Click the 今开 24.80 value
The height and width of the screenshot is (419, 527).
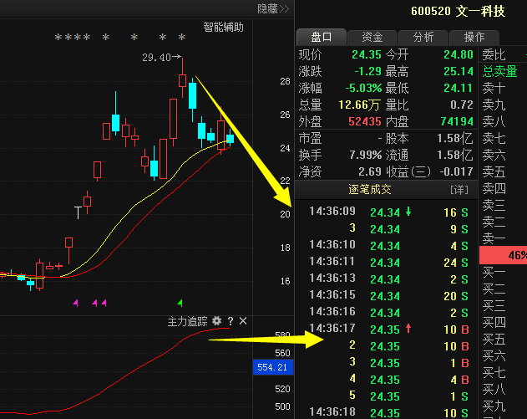click(x=459, y=54)
